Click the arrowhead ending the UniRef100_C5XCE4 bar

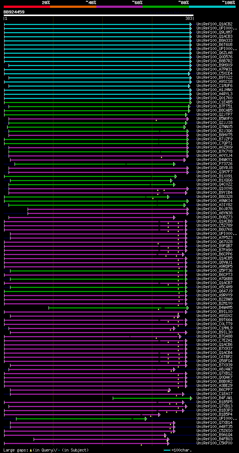[x=189, y=74]
